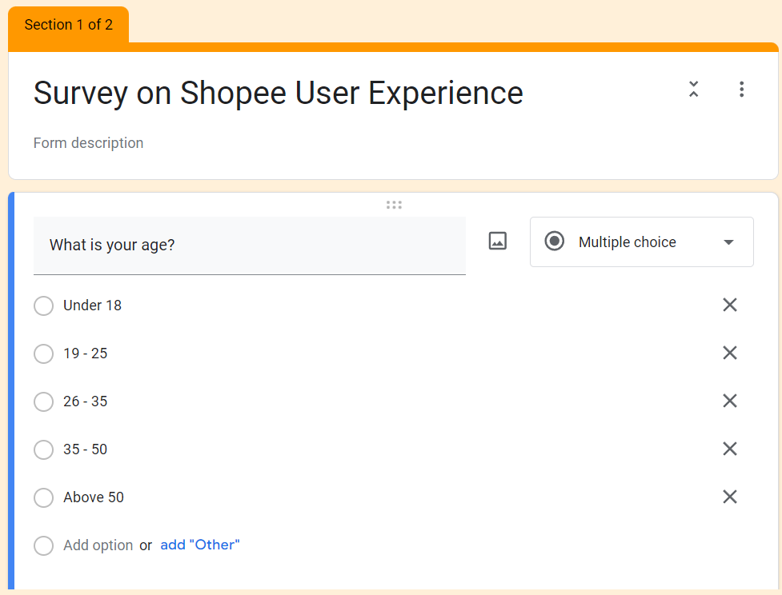Delete the "26 - 35" option
782x595 pixels.
click(730, 401)
